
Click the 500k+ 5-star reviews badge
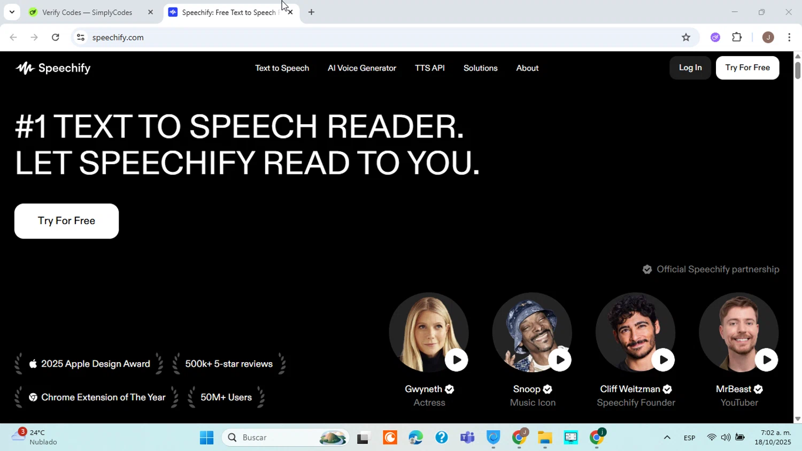click(229, 364)
